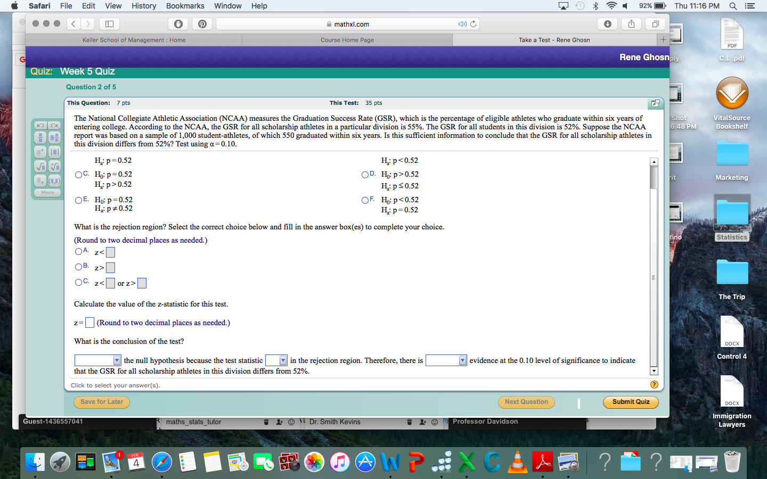Switch to the Keller School of Management tab

pos(134,40)
